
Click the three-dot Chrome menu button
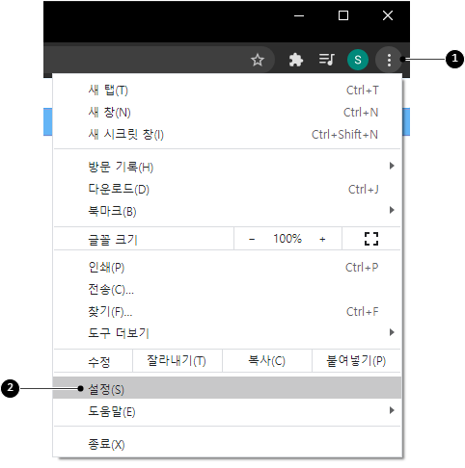click(x=389, y=60)
